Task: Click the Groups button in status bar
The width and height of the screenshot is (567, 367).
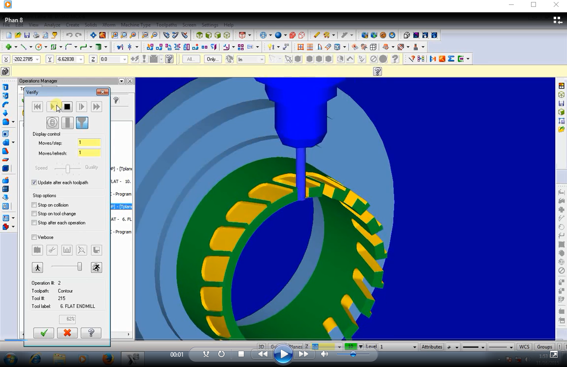Action: click(x=544, y=347)
